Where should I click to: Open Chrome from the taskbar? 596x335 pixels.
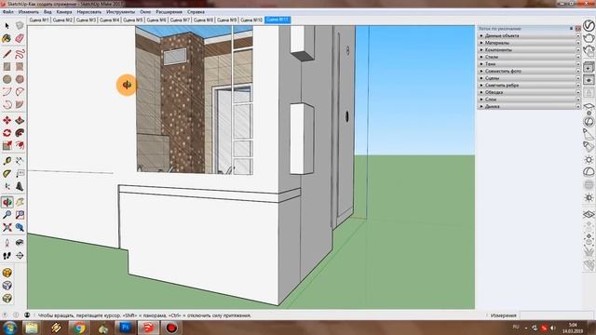click(x=79, y=328)
